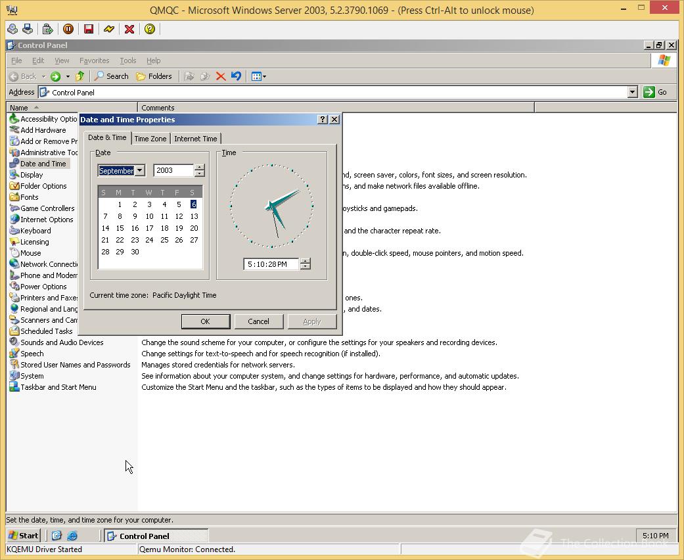684x560 pixels.
Task: Click the CD-ROM drive icon in QEMU toolbar
Action: (x=12, y=29)
